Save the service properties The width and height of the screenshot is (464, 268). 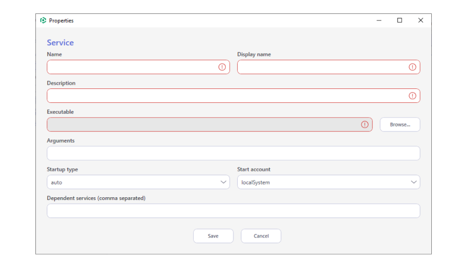213,236
